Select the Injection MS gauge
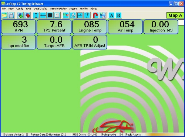Viewport: 185px width, 137px height. click(x=161, y=27)
